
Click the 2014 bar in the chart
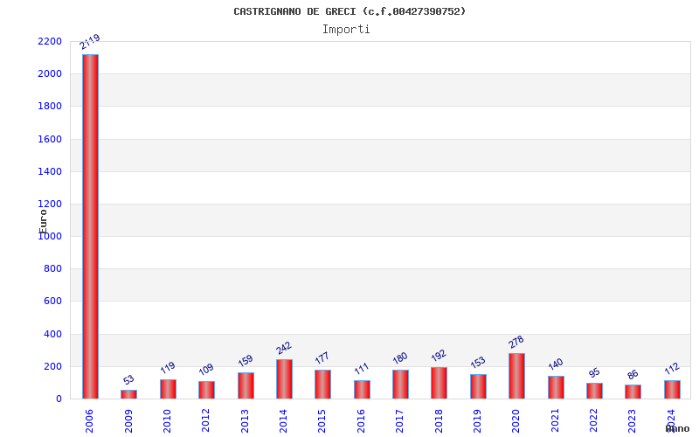[x=285, y=379]
